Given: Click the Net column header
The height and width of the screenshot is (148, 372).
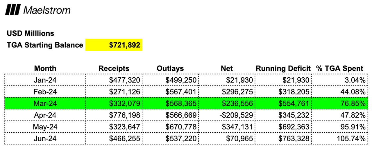Looking at the screenshot, I should pyautogui.click(x=227, y=68).
